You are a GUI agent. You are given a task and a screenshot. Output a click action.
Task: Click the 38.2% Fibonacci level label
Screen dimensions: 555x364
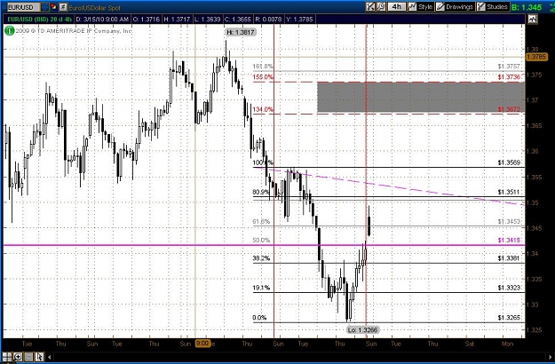(261, 258)
